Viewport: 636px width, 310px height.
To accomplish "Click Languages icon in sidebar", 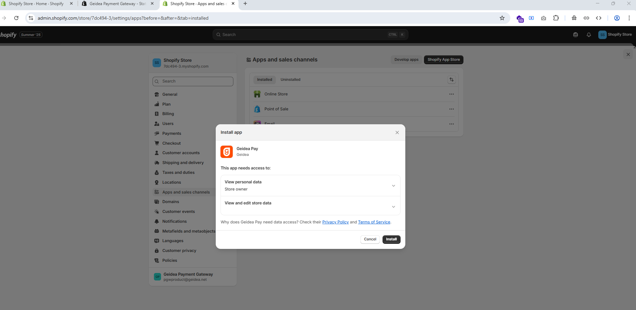I will [x=157, y=241].
